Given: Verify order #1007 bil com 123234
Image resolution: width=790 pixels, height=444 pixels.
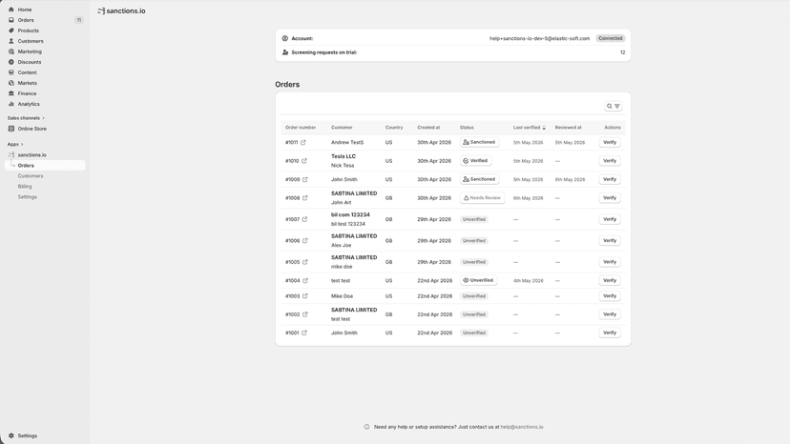Looking at the screenshot, I should [610, 219].
